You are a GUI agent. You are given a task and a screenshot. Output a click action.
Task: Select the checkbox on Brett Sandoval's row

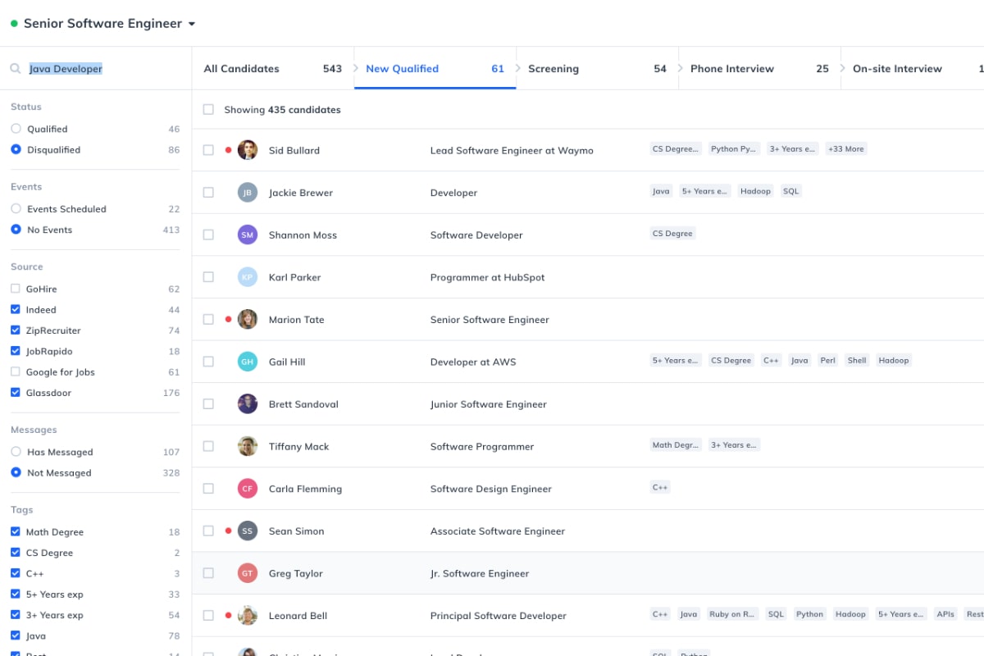tap(208, 403)
